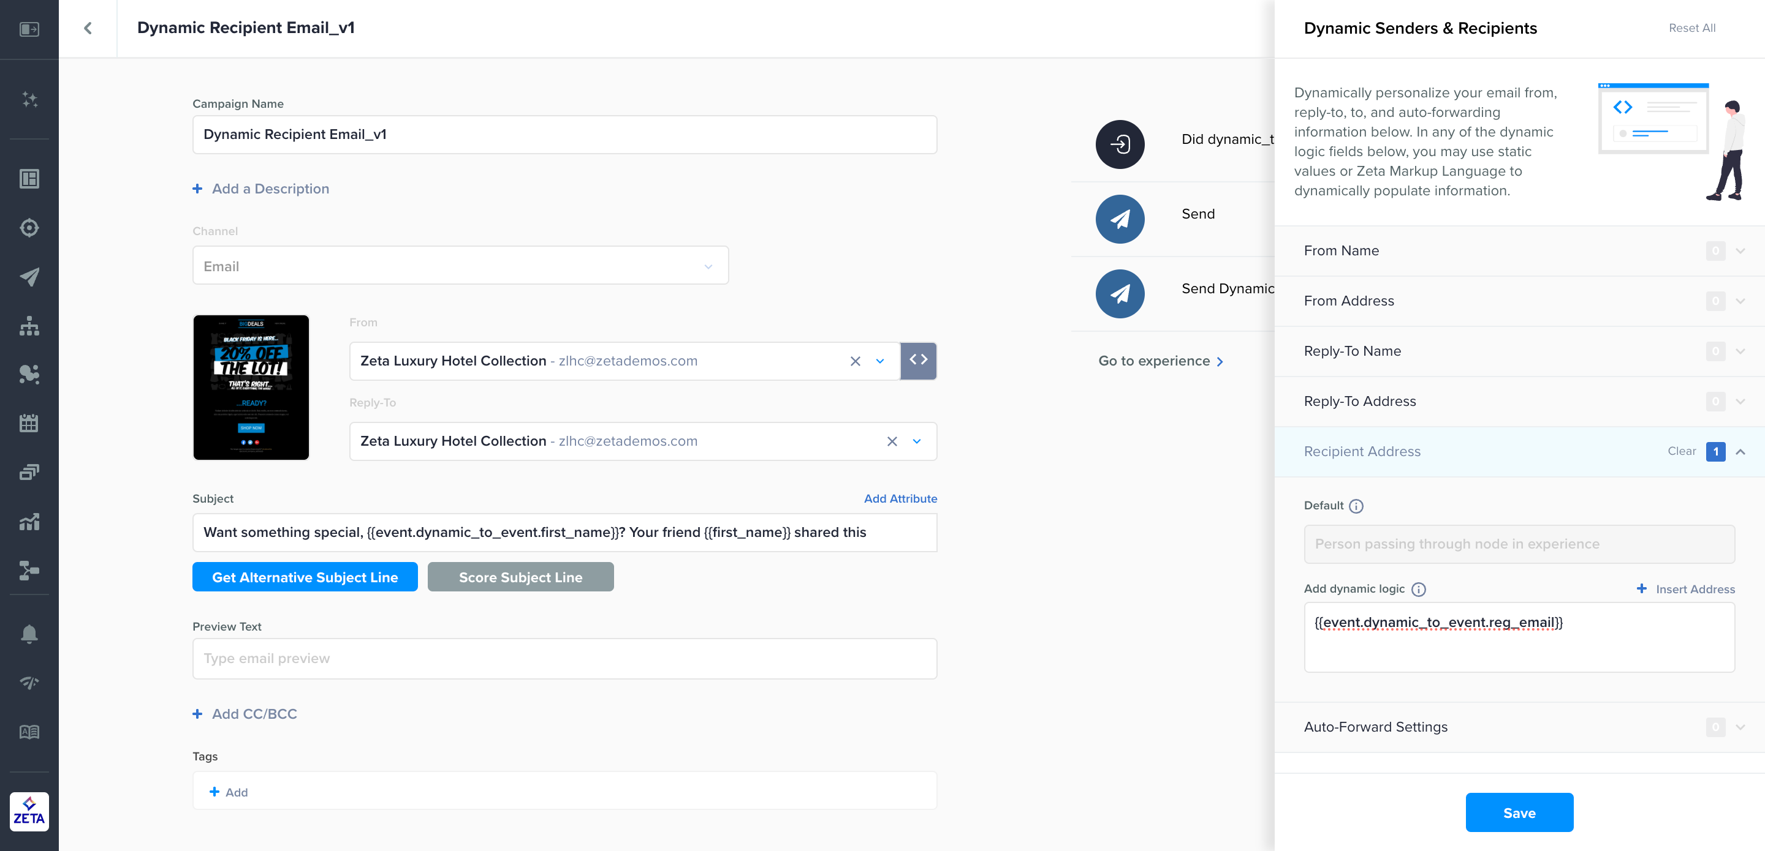Click Get Alternative Subject Line button

(305, 577)
